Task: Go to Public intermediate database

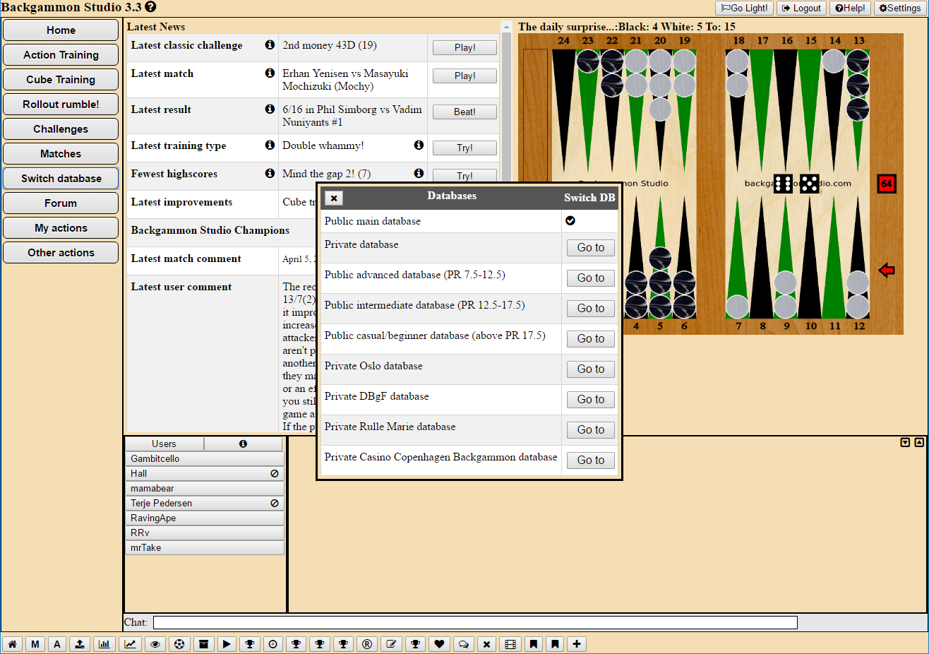Action: pyautogui.click(x=591, y=309)
